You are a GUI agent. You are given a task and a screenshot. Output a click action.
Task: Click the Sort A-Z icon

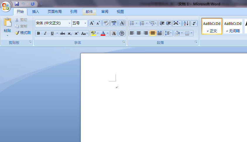coord(186,23)
